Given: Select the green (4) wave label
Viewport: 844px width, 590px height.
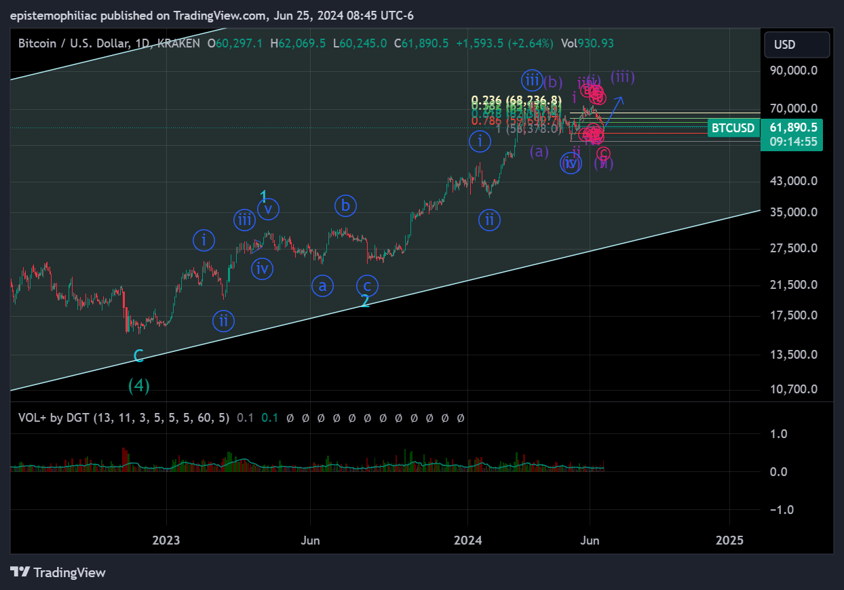Looking at the screenshot, I should coord(139,386).
